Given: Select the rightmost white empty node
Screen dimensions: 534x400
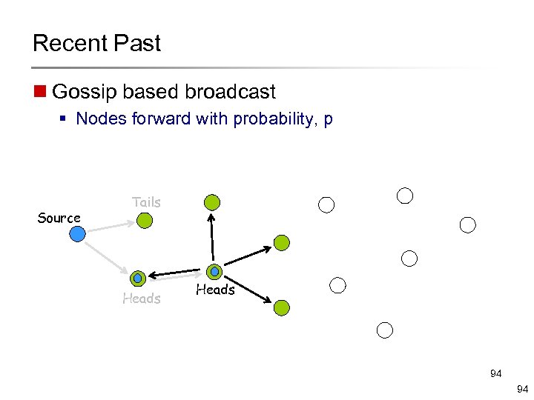Looking at the screenshot, I should pos(467,224).
